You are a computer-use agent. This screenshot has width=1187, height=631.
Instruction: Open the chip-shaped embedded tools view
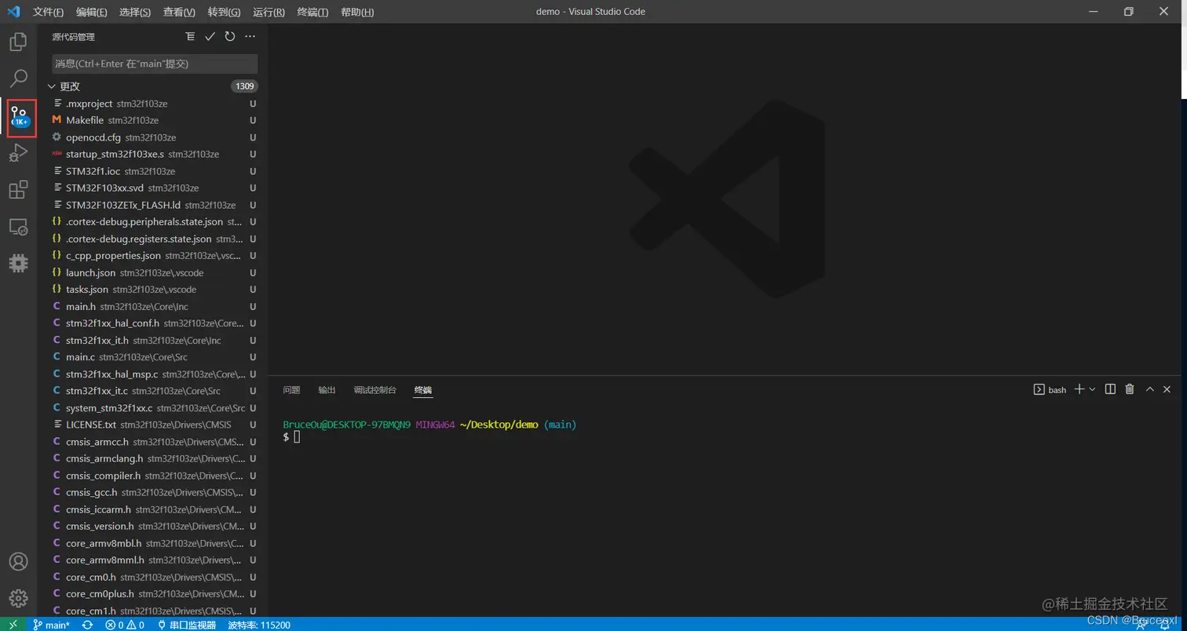[18, 264]
